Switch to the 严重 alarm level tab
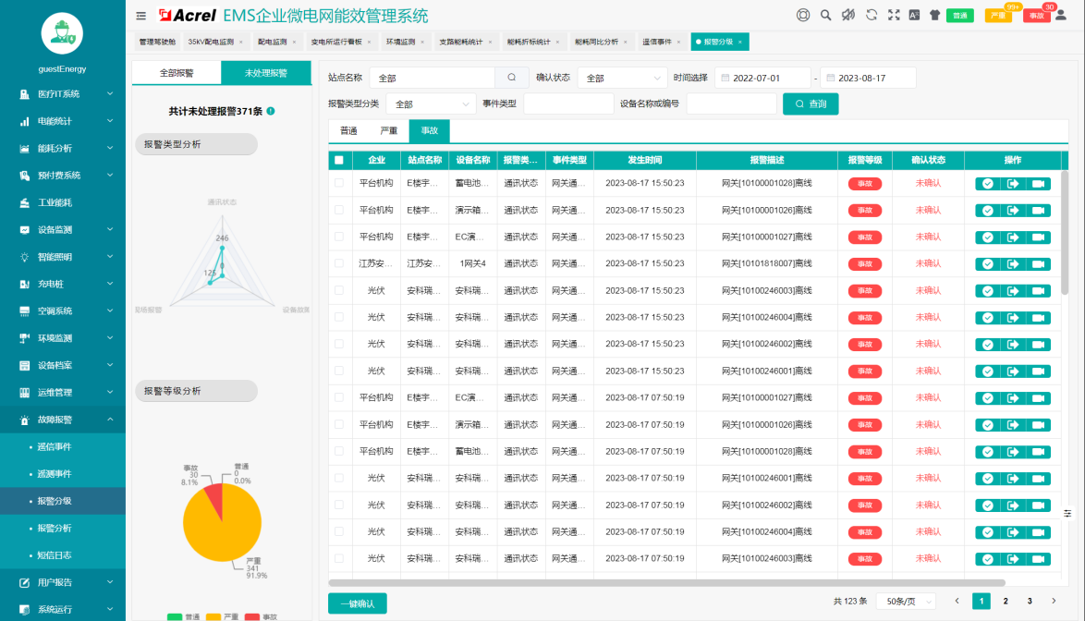Image resolution: width=1085 pixels, height=621 pixels. point(389,131)
